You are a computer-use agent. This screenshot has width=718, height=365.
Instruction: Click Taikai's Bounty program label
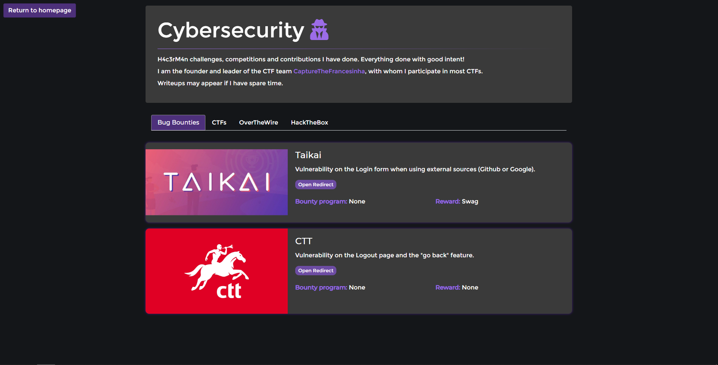point(321,201)
